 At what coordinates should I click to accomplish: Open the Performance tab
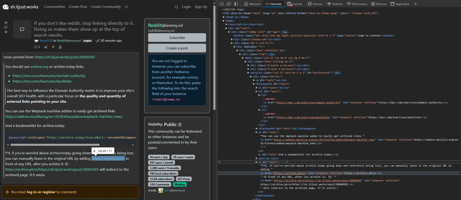click(357, 4)
